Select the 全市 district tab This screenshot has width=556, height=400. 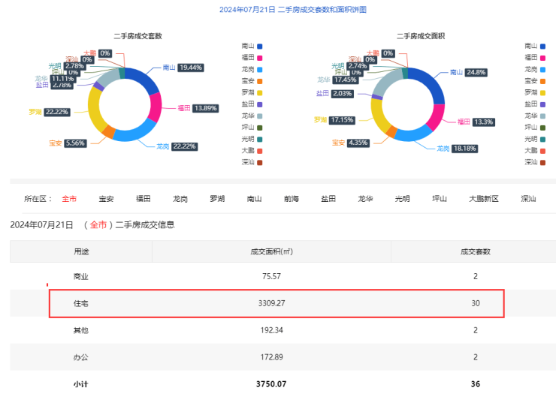[69, 199]
